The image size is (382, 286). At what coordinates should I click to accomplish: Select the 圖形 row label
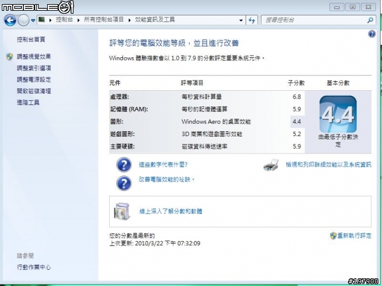[x=117, y=122]
